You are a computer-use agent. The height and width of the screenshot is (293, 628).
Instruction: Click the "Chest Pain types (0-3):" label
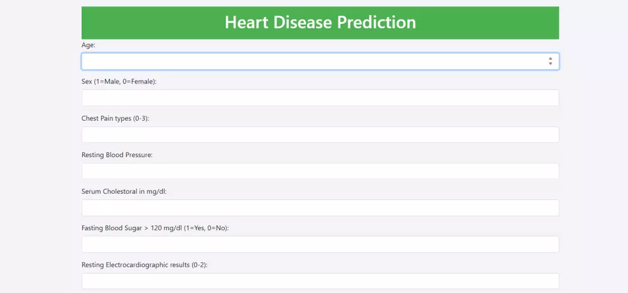click(x=115, y=118)
